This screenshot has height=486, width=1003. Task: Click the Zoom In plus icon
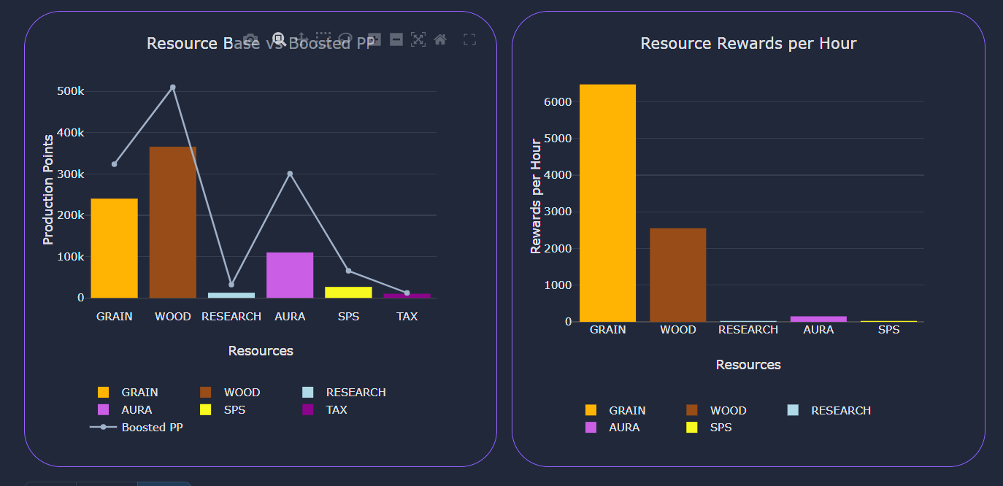click(x=374, y=39)
